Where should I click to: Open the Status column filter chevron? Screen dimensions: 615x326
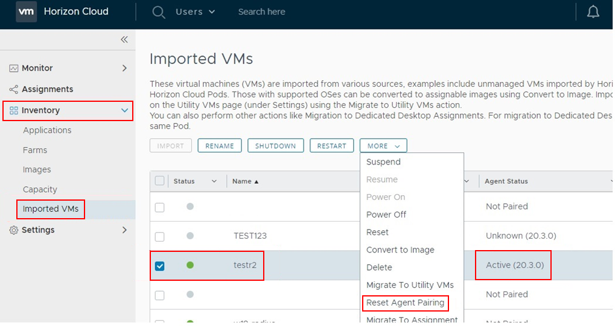coord(214,181)
